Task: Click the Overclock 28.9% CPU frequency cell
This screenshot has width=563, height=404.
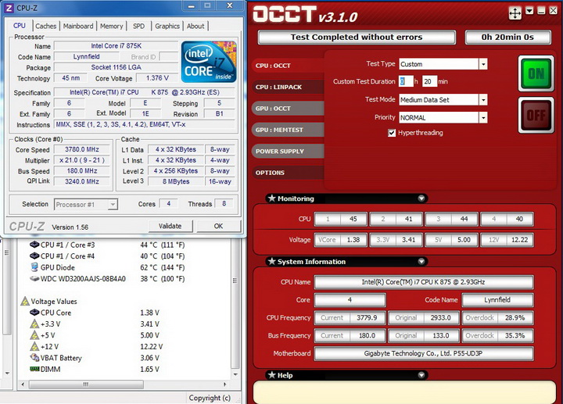Action: point(497,318)
